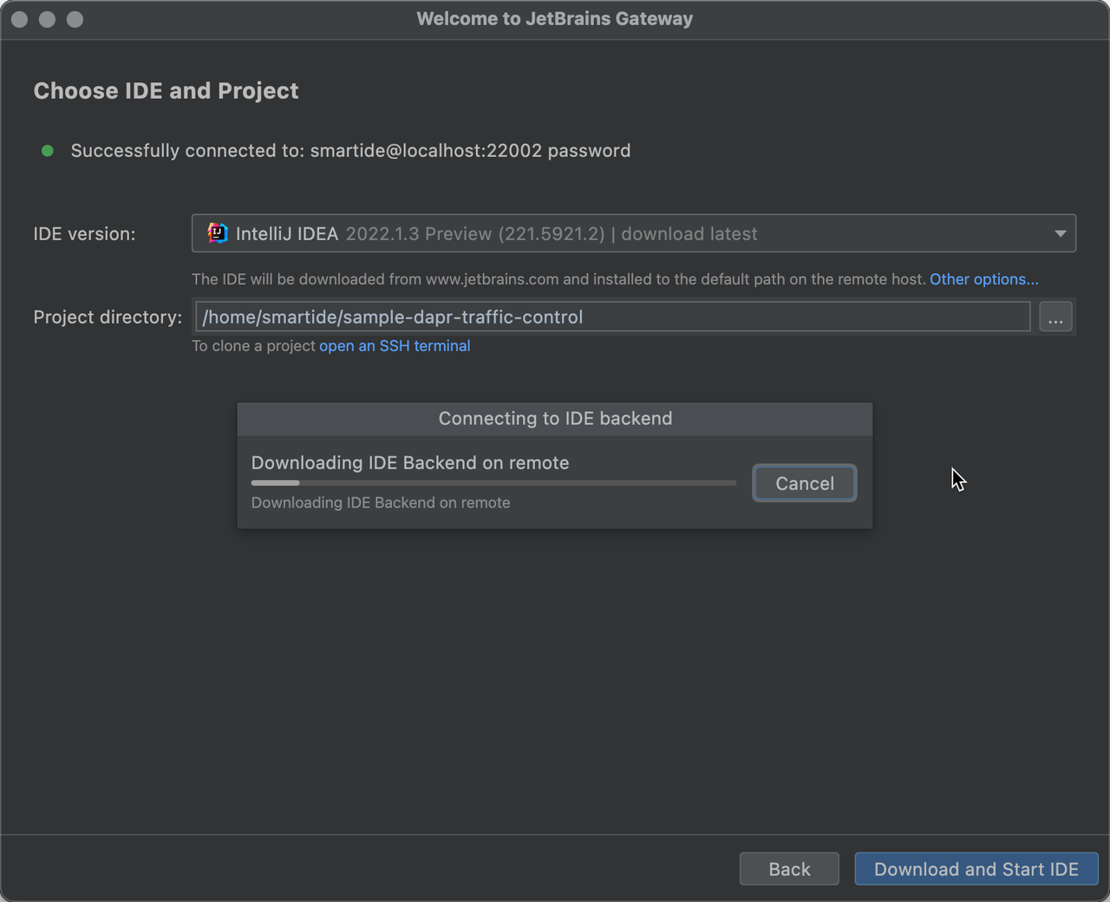Click the 'Connecting to IDE backend' dialog title
The height and width of the screenshot is (902, 1110).
click(555, 418)
